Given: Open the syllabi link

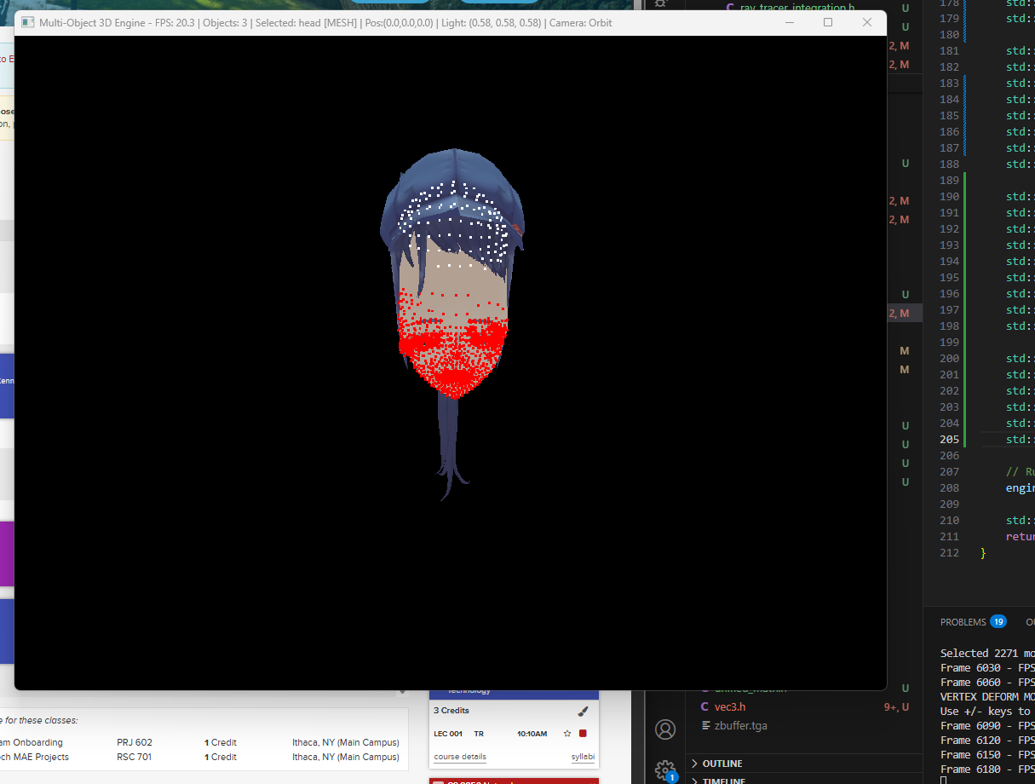Looking at the screenshot, I should [583, 757].
